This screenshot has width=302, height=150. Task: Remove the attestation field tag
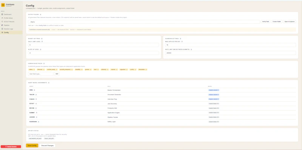click(146, 69)
